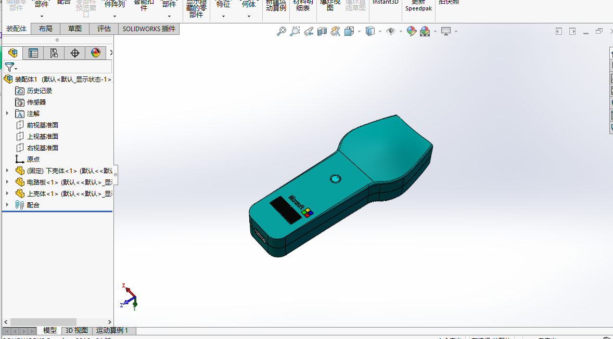Click Previous View icon
The image size is (613, 339).
point(309,31)
